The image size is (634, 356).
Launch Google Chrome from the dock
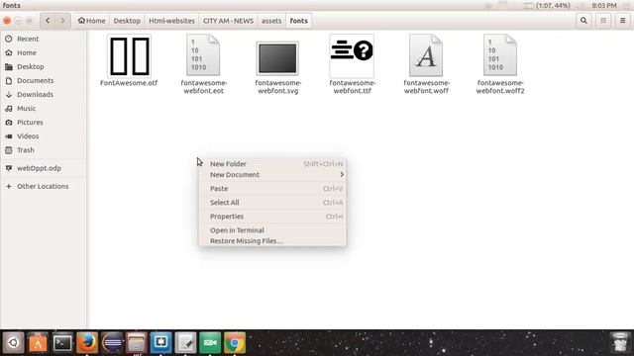[x=235, y=343]
